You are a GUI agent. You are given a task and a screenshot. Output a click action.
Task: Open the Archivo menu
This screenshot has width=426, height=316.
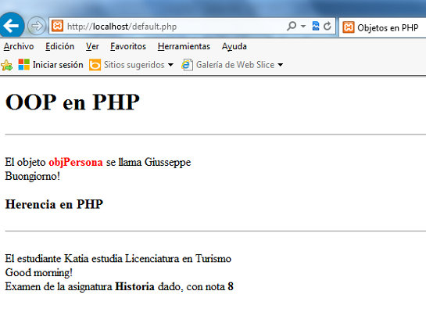pyautogui.click(x=19, y=46)
